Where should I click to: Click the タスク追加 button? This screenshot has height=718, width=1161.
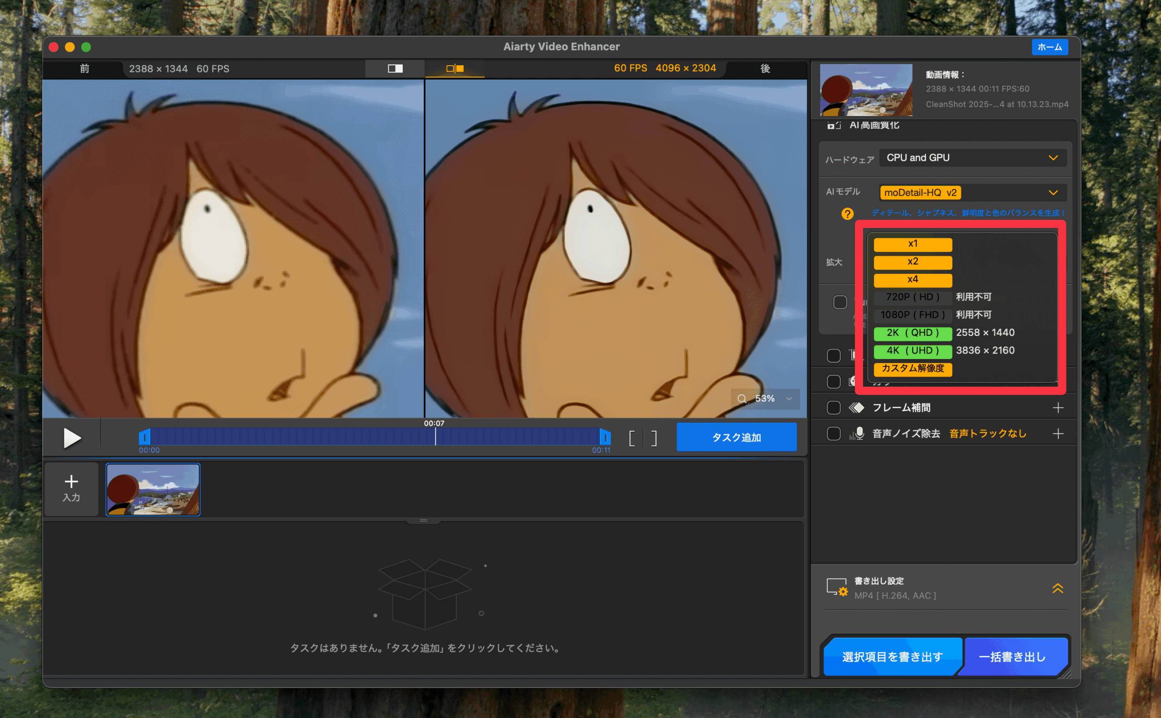click(736, 437)
